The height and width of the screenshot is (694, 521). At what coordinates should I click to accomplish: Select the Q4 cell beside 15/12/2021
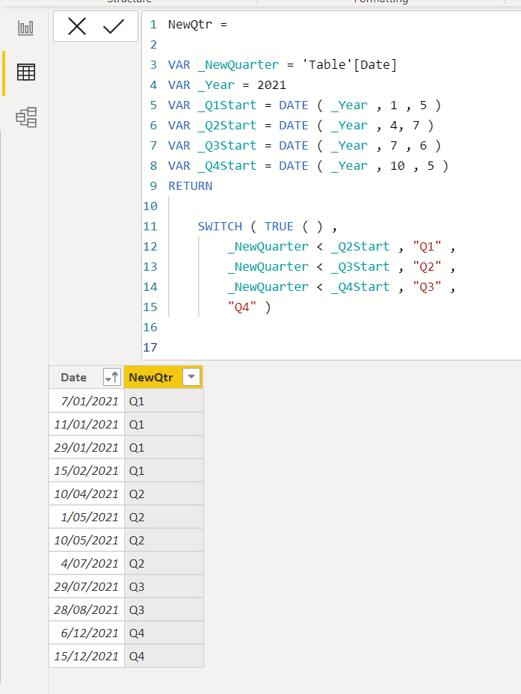[164, 656]
